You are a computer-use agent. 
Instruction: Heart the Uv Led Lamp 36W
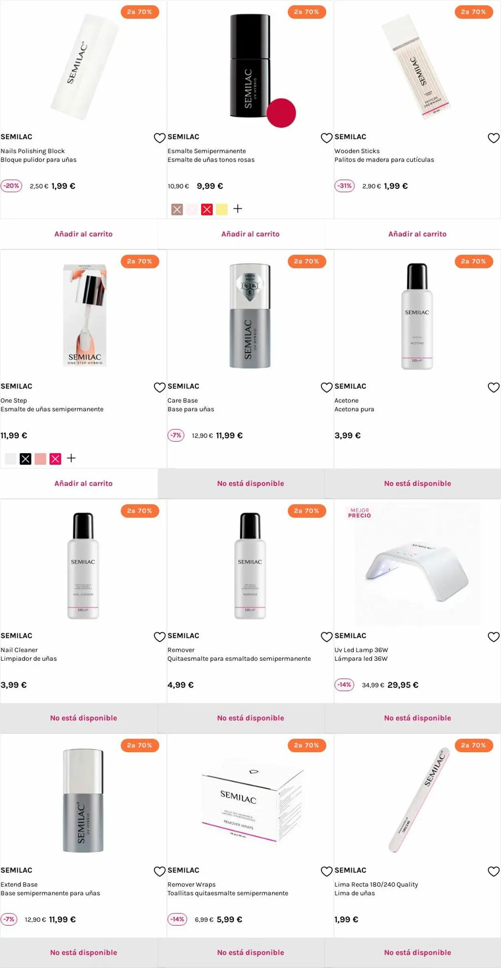pos(493,637)
